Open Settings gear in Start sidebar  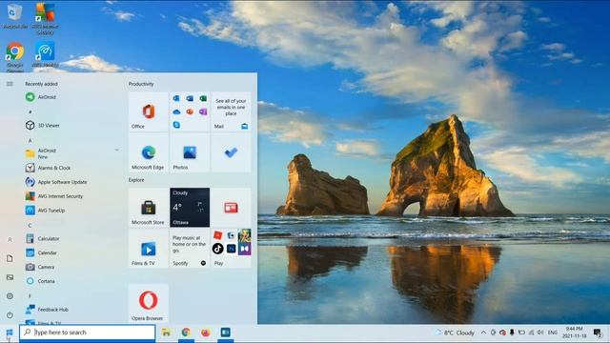click(x=10, y=296)
